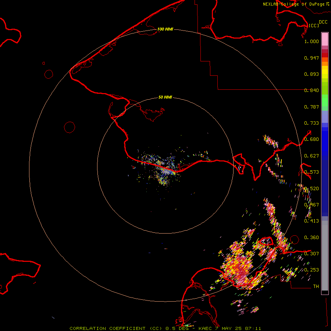Click the 0.360 scale value
The width and height of the screenshot is (331, 331).
[312, 238]
